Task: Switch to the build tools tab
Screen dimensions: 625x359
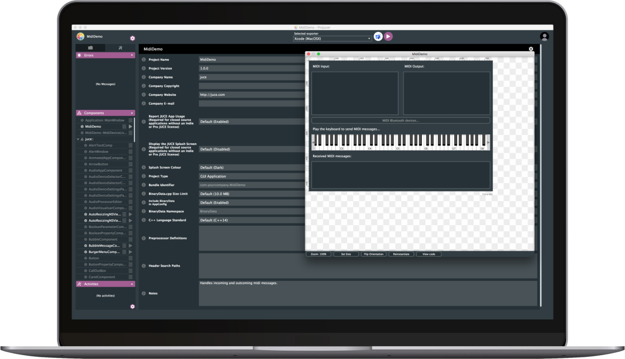Action: [x=120, y=48]
